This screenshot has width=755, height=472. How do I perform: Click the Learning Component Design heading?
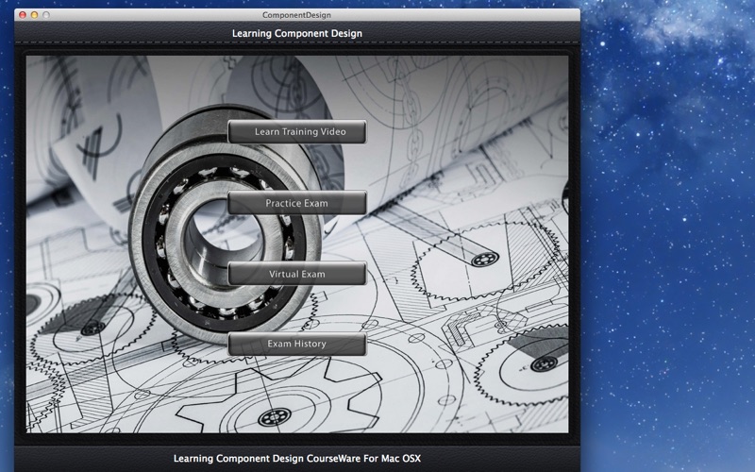[x=297, y=33]
